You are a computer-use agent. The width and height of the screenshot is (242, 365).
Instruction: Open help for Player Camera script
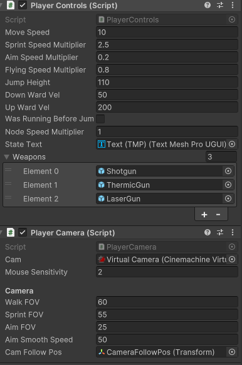point(208,232)
